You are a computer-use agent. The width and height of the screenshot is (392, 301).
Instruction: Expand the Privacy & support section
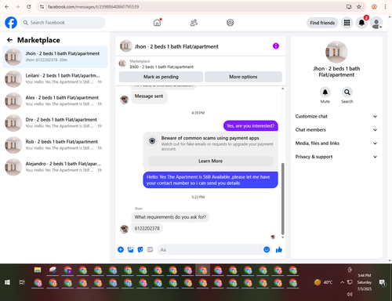(336, 157)
